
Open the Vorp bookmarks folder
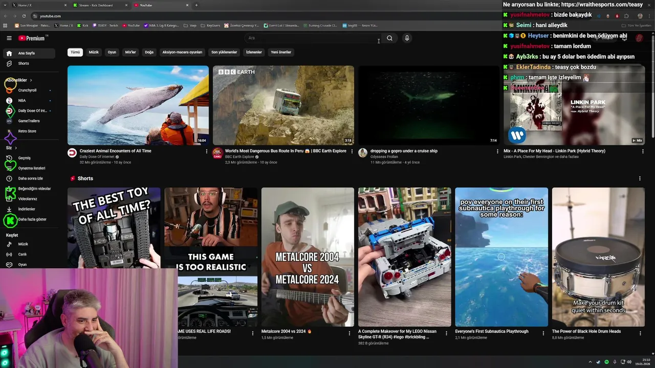[x=190, y=25]
